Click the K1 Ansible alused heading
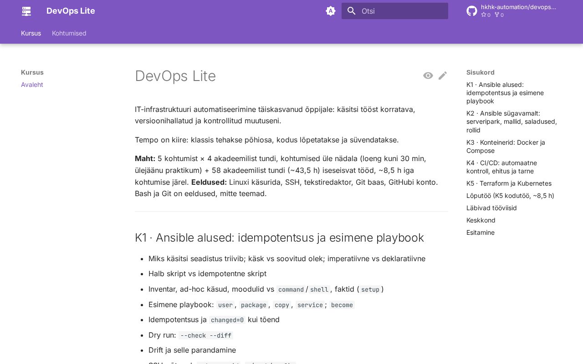The image size is (583, 364). (x=279, y=238)
